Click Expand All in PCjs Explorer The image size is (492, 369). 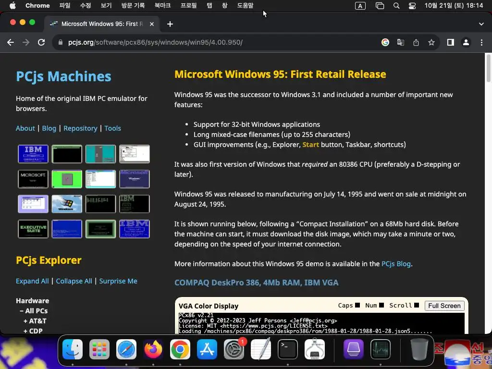(x=32, y=281)
